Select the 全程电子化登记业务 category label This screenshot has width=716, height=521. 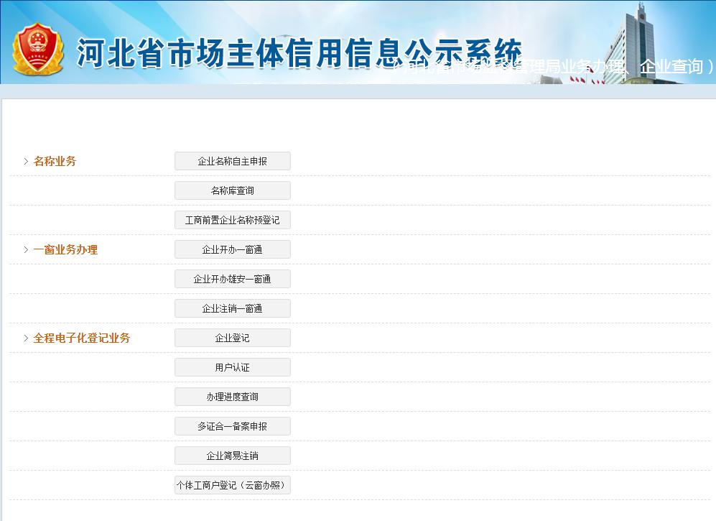click(79, 338)
